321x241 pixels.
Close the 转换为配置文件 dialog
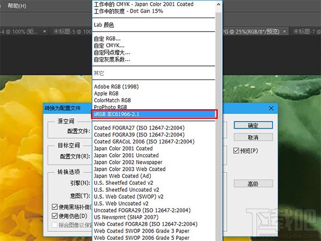click(271, 108)
